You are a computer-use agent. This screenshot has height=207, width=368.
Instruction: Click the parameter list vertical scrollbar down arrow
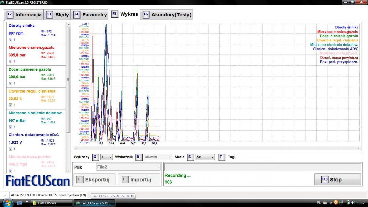(x=69, y=170)
